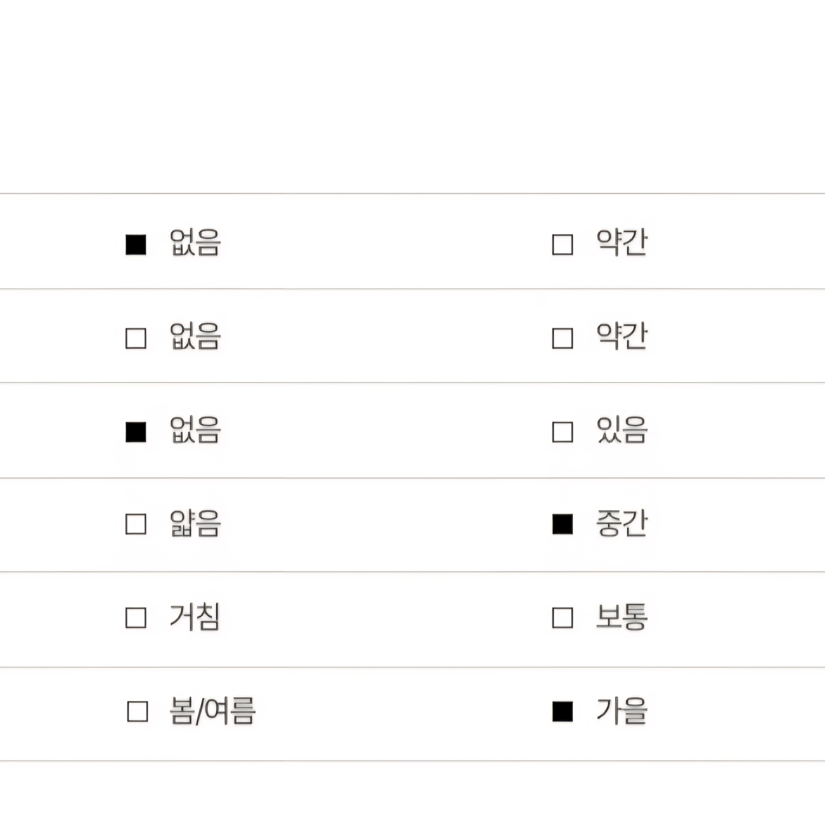Click the 없음 text in the second row
825x825 pixels.
click(195, 337)
